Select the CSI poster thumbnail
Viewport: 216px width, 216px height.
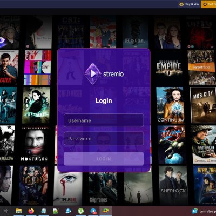71,32
